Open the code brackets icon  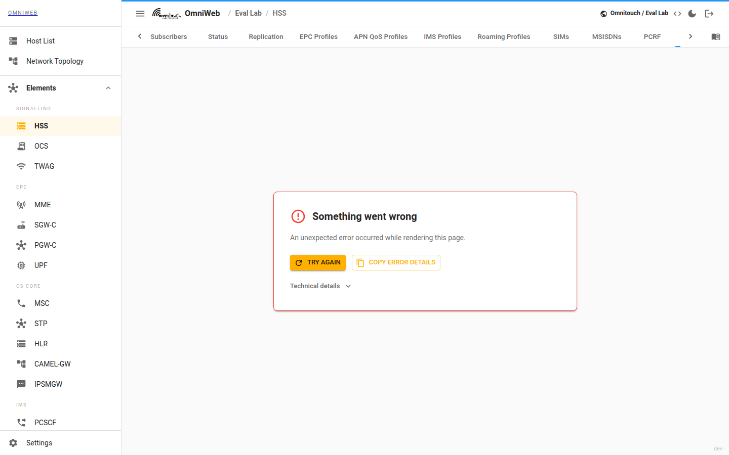click(x=677, y=14)
